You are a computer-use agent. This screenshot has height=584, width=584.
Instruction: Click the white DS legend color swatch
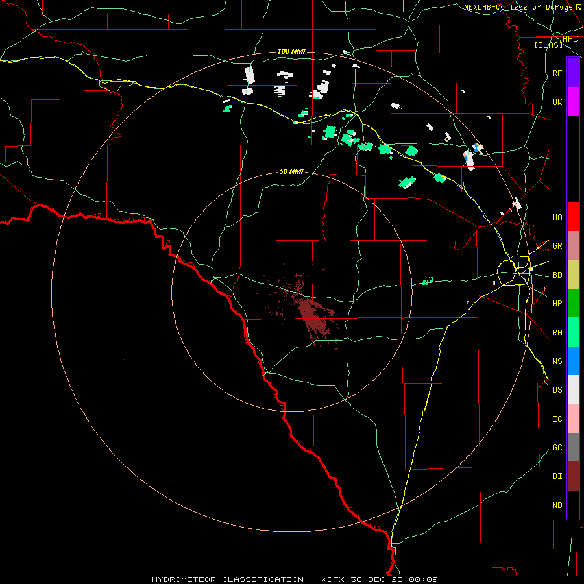[573, 389]
